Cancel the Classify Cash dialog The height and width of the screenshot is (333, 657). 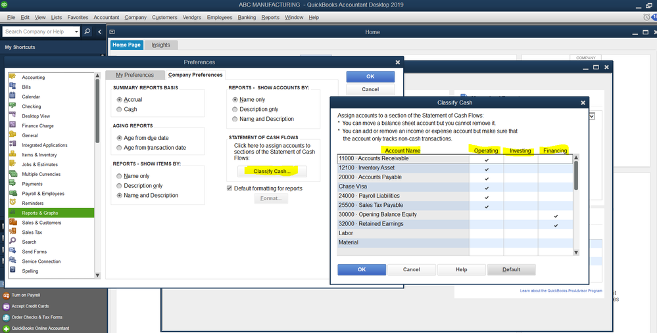(x=412, y=269)
